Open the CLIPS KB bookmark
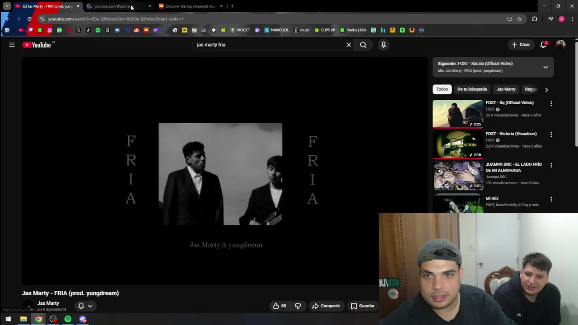The height and width of the screenshot is (325, 578). click(325, 30)
